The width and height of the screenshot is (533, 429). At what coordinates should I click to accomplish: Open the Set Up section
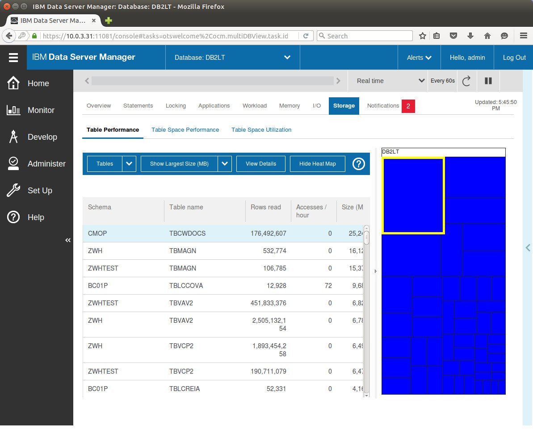36,191
